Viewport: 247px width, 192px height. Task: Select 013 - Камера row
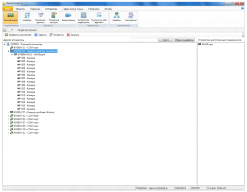click(28, 99)
